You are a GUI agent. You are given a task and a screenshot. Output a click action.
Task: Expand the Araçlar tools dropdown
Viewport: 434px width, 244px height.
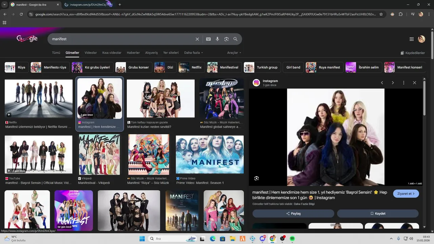234,53
